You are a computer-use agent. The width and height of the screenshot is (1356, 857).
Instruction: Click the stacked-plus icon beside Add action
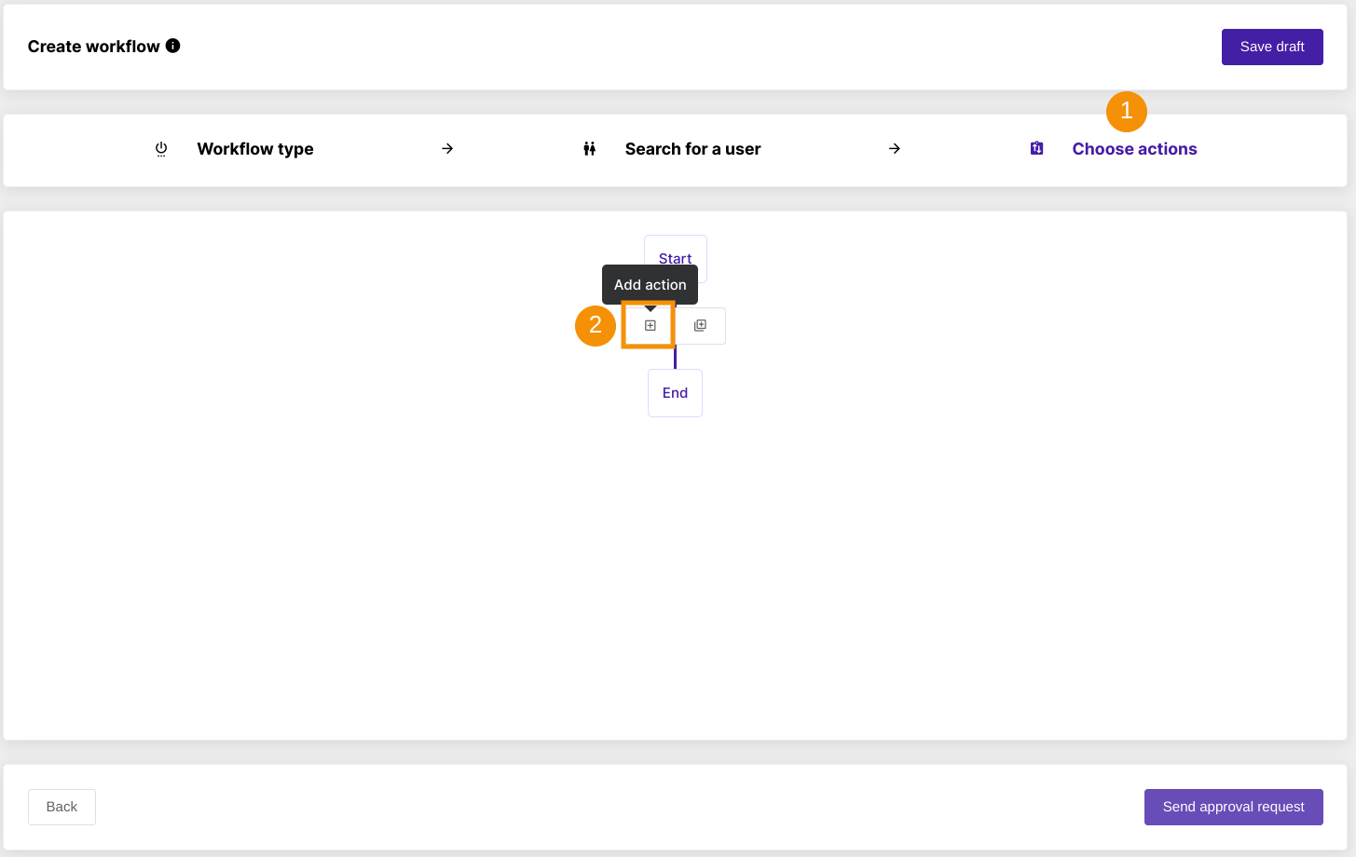click(700, 325)
